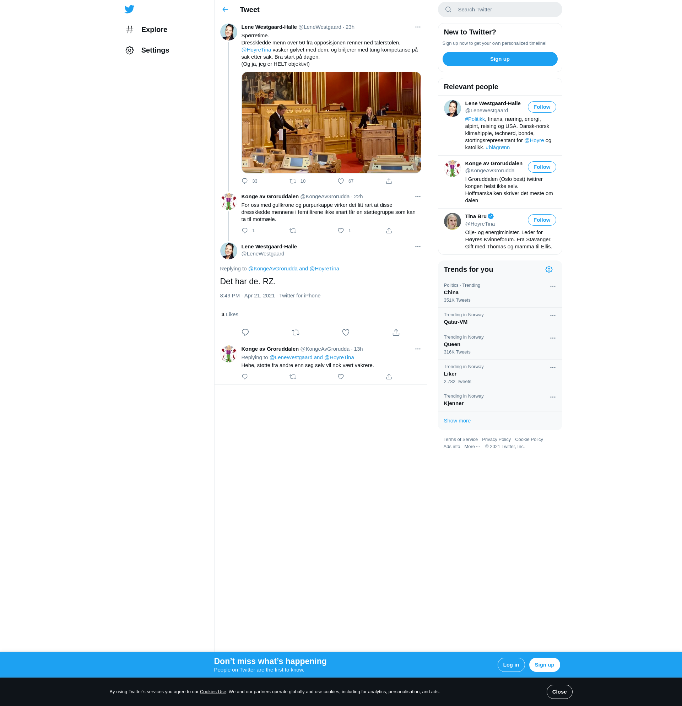Open more options on the main 'Det har de. RZ.' tweet
Viewport: 682px width, 706px height.
coord(418,246)
